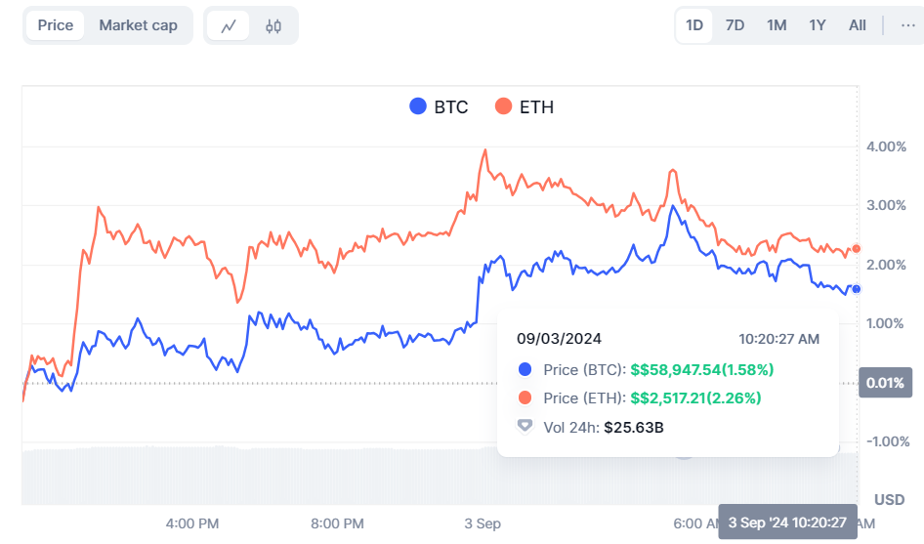Click the crosshair timestamp label on axis
Image resolution: width=924 pixels, height=544 pixels.
coord(787,522)
